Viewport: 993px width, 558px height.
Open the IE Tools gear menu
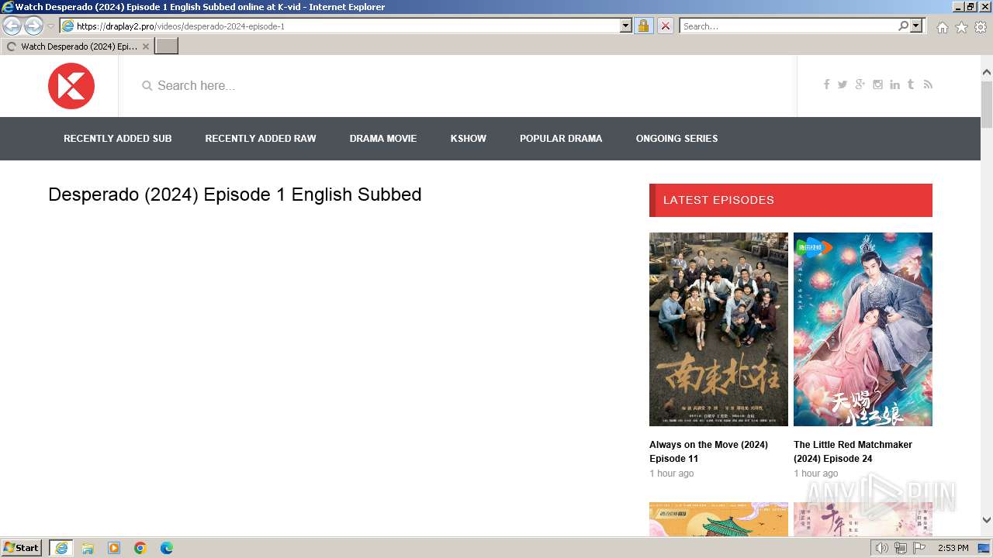tap(981, 27)
